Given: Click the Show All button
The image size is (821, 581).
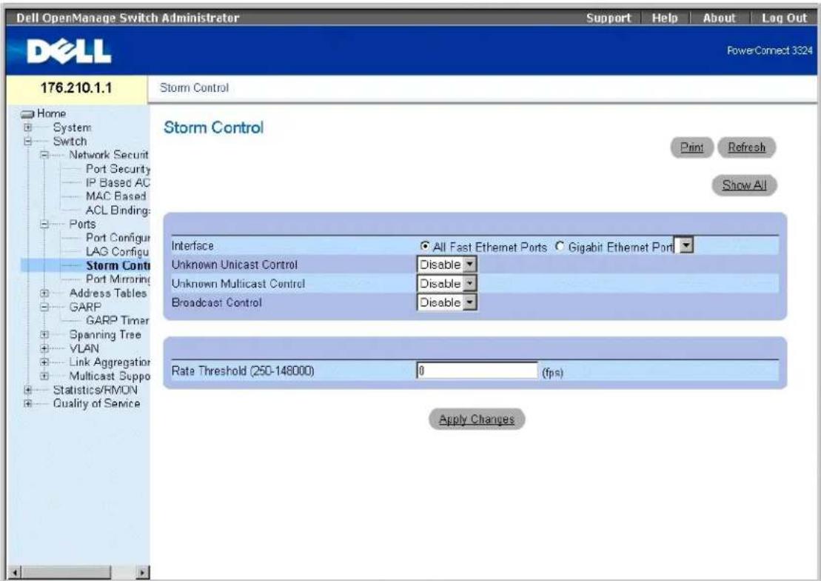Looking at the screenshot, I should click(744, 185).
